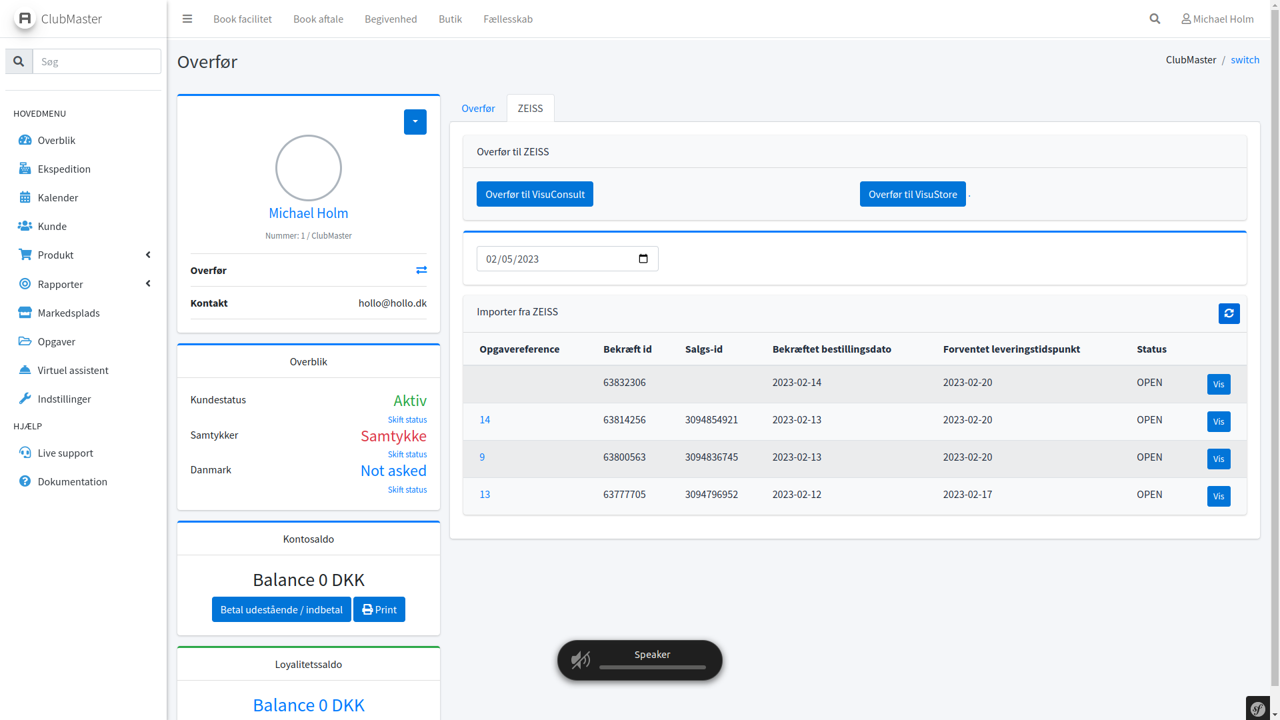Open Book facilitet menu item
1280x720 pixels.
coord(243,19)
